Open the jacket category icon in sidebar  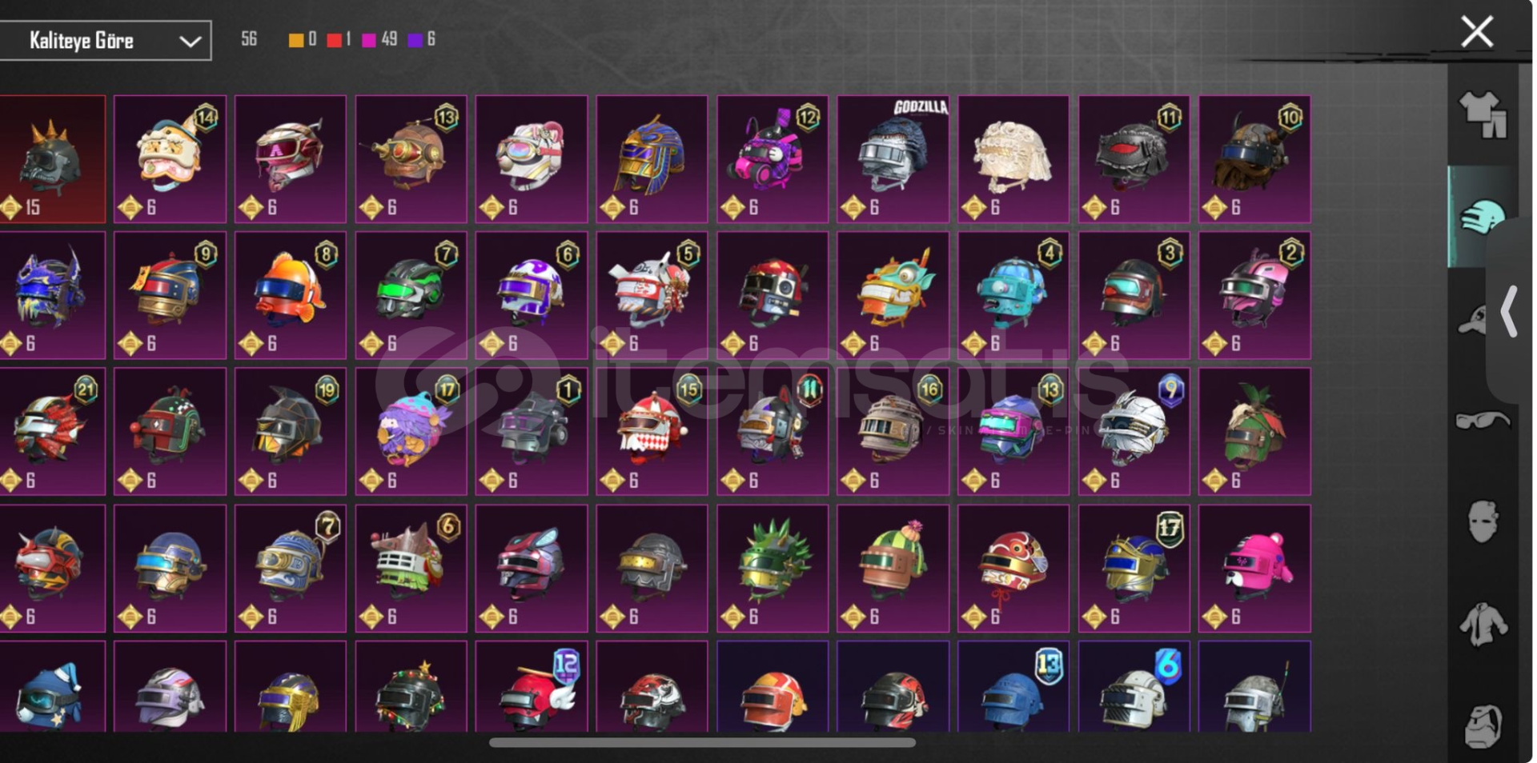point(1483,624)
